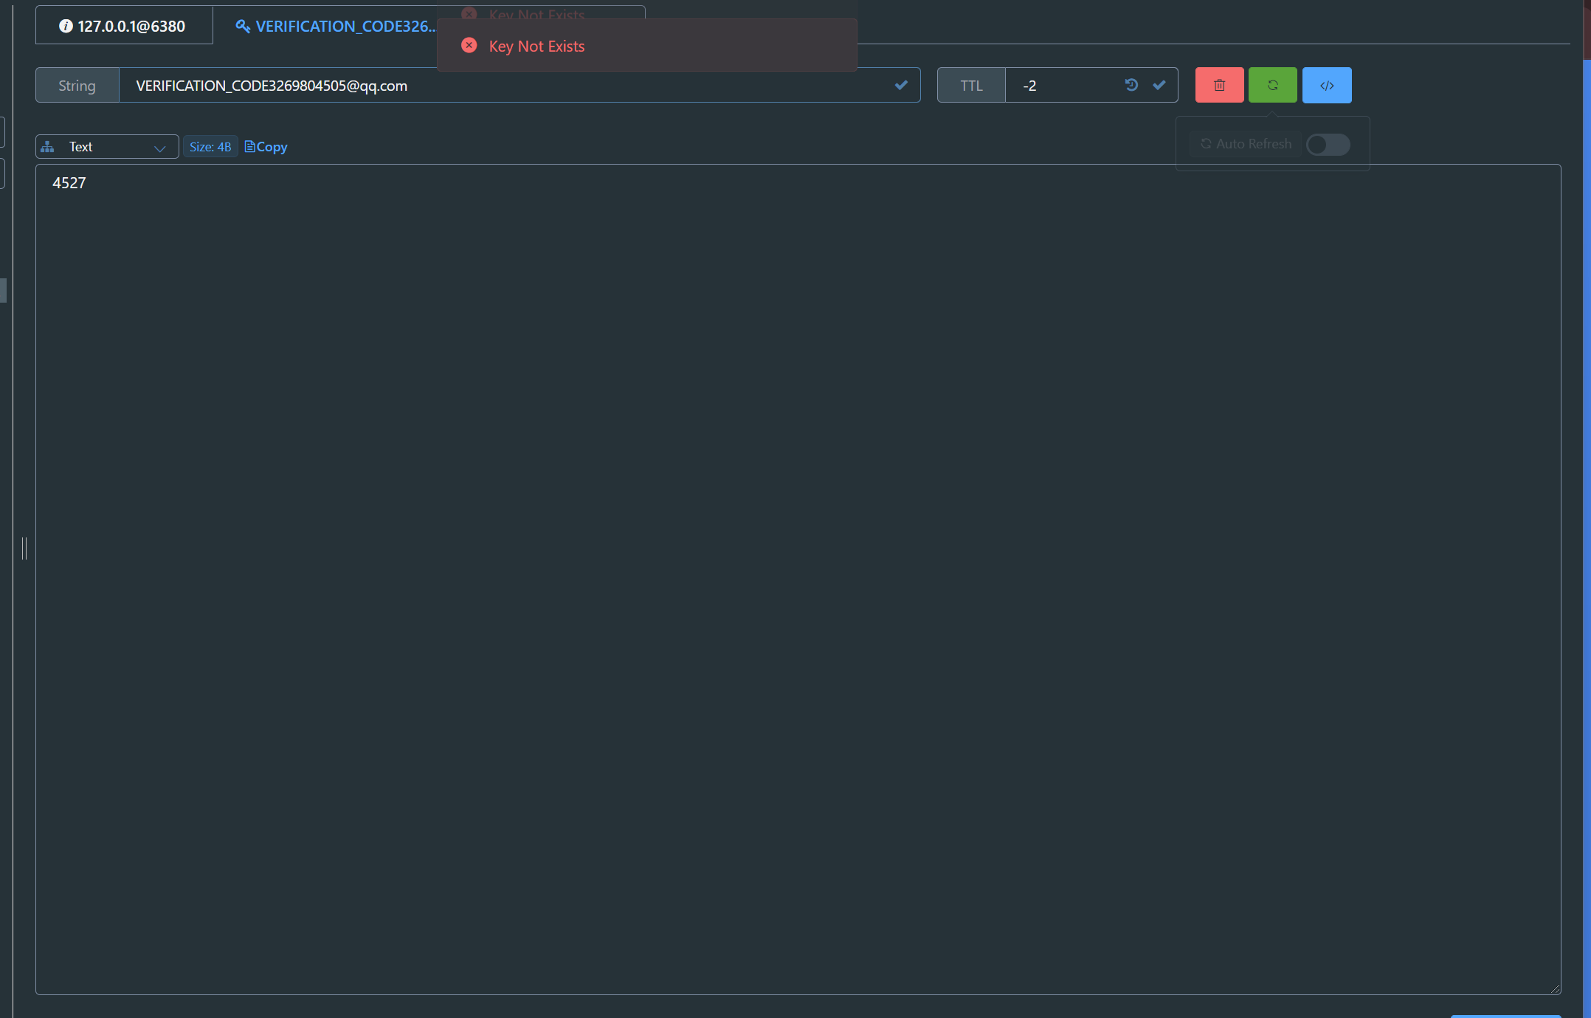The height and width of the screenshot is (1018, 1591).
Task: Enable the Auto Refresh switch
Action: click(x=1327, y=144)
